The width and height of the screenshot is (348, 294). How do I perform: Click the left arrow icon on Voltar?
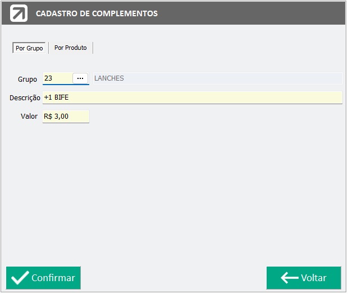point(290,278)
